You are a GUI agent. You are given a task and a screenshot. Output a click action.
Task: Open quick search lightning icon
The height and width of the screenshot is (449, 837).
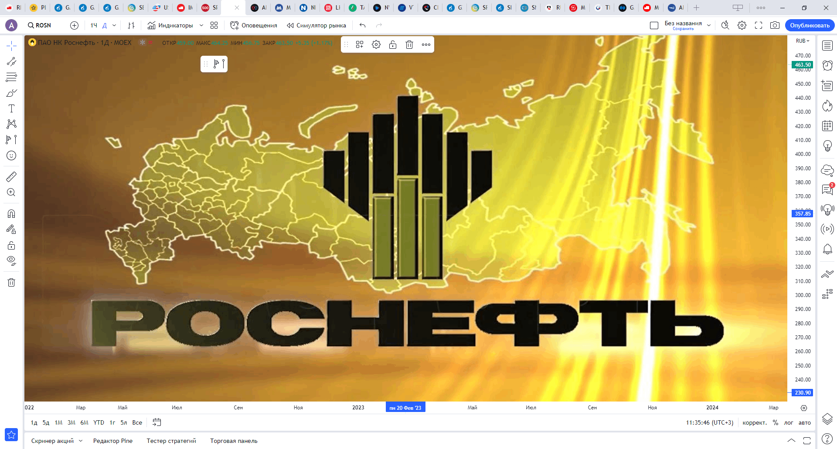pyautogui.click(x=725, y=25)
